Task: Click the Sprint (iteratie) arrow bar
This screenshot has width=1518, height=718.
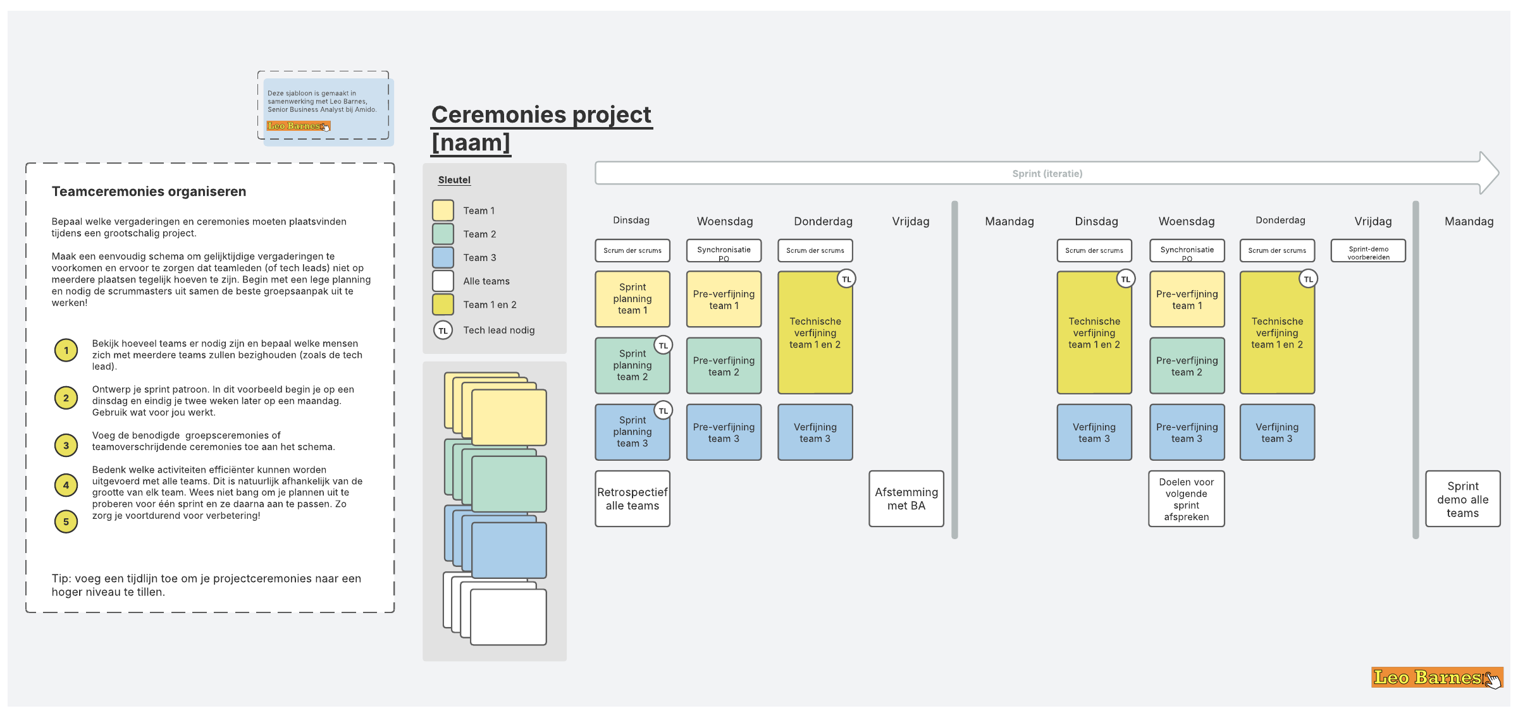Action: tap(1047, 173)
